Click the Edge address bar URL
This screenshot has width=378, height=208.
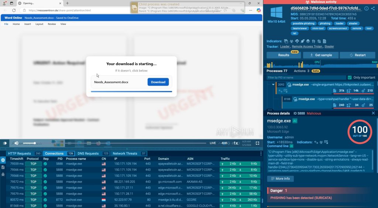pos(59,10)
